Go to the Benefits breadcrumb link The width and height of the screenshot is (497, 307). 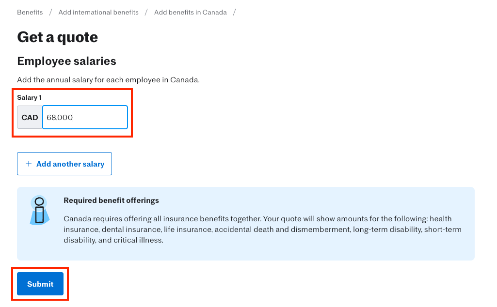(30, 12)
